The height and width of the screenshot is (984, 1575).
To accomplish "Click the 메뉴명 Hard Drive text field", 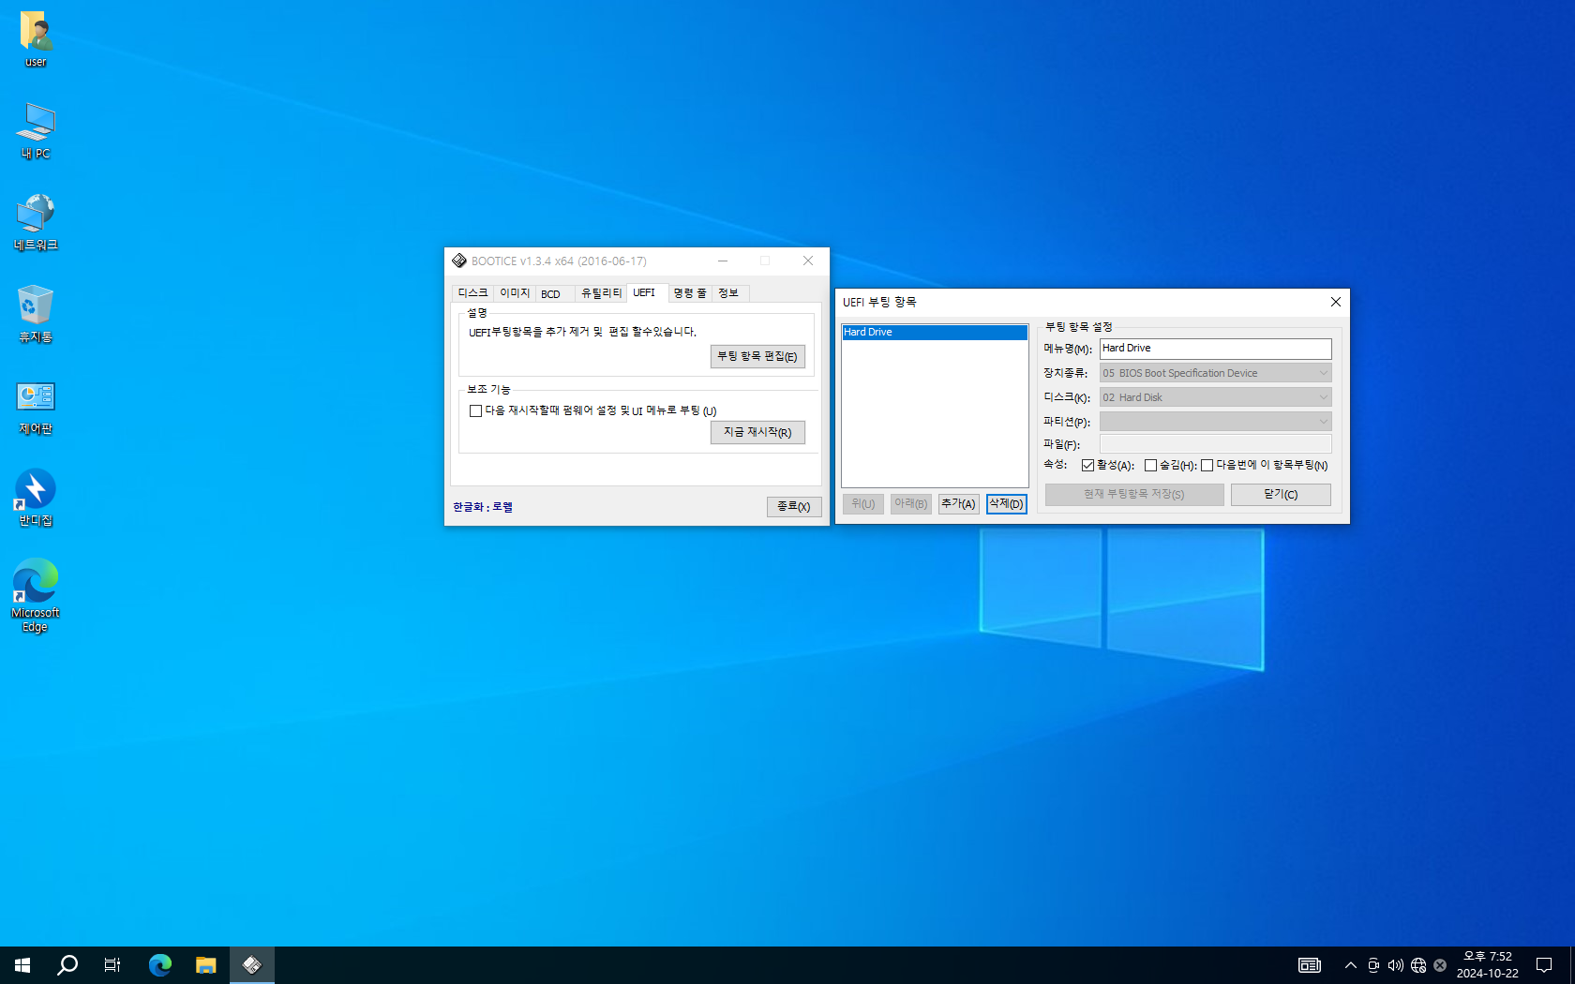I will (1215, 348).
